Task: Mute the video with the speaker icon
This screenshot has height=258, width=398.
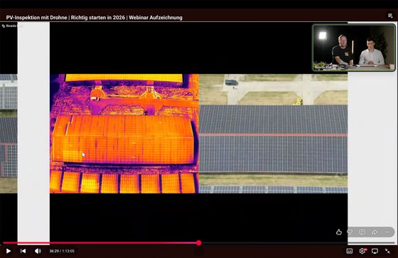Action: click(x=38, y=251)
